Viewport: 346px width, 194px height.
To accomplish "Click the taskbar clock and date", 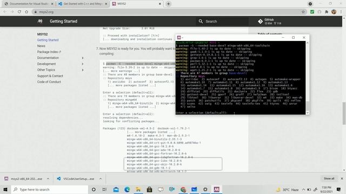I will pos(327,189).
